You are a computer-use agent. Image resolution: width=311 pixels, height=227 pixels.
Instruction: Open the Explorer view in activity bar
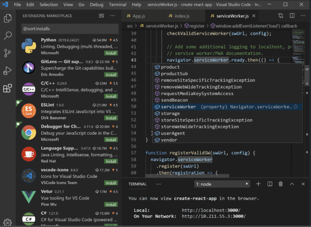coord(7,18)
